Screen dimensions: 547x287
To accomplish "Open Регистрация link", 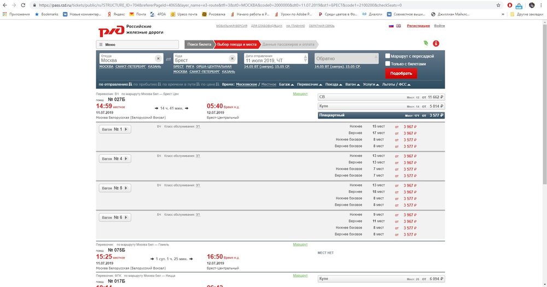I will pyautogui.click(x=418, y=26).
